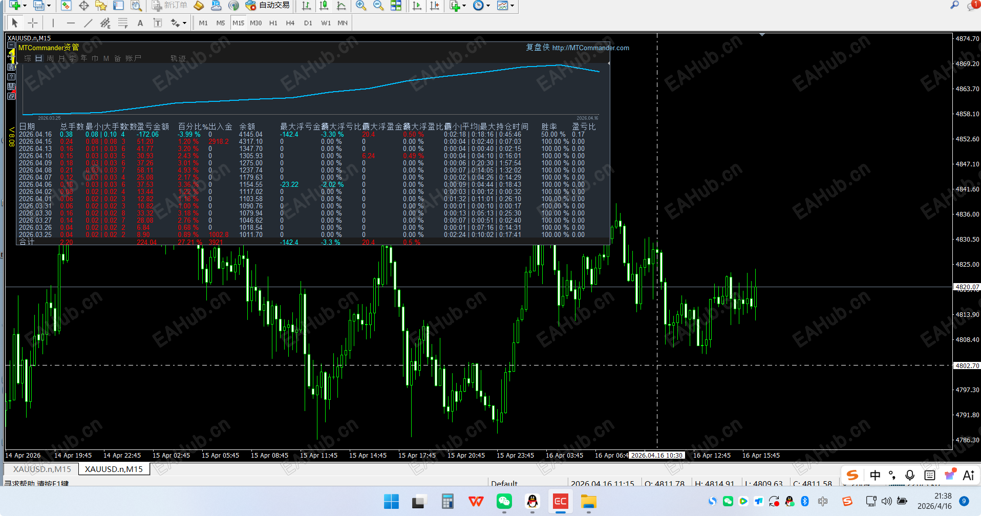Open WPS Office from the taskbar
Screen dimensions: 981x516
pos(476,502)
